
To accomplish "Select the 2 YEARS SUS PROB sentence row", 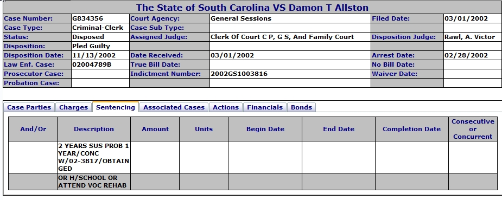I will [x=253, y=157].
